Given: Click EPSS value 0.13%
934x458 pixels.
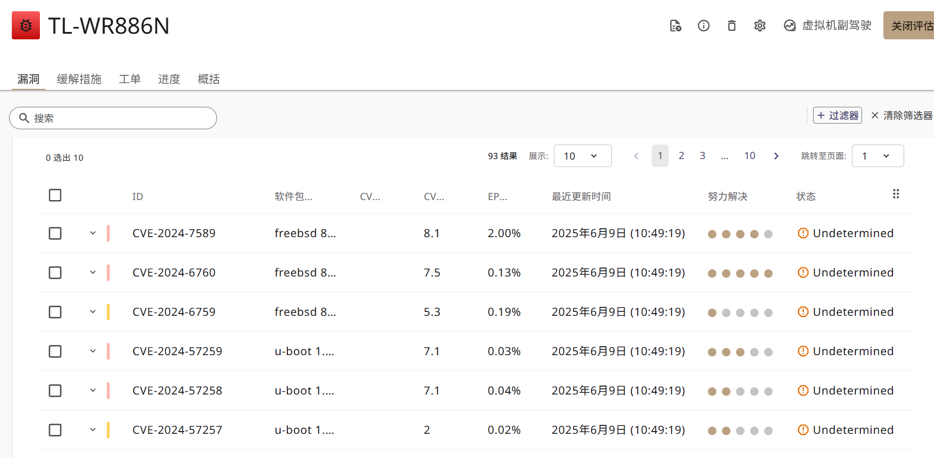Looking at the screenshot, I should coord(504,273).
